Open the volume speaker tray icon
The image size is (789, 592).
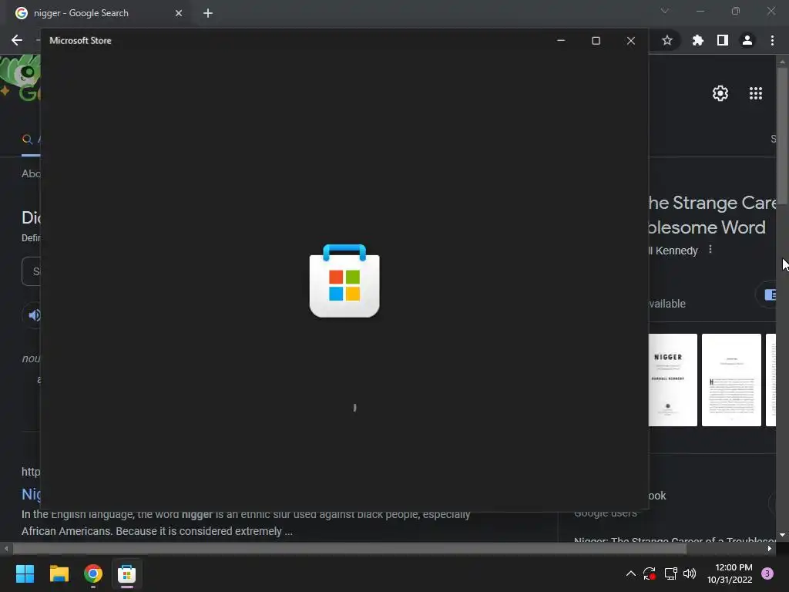click(690, 573)
